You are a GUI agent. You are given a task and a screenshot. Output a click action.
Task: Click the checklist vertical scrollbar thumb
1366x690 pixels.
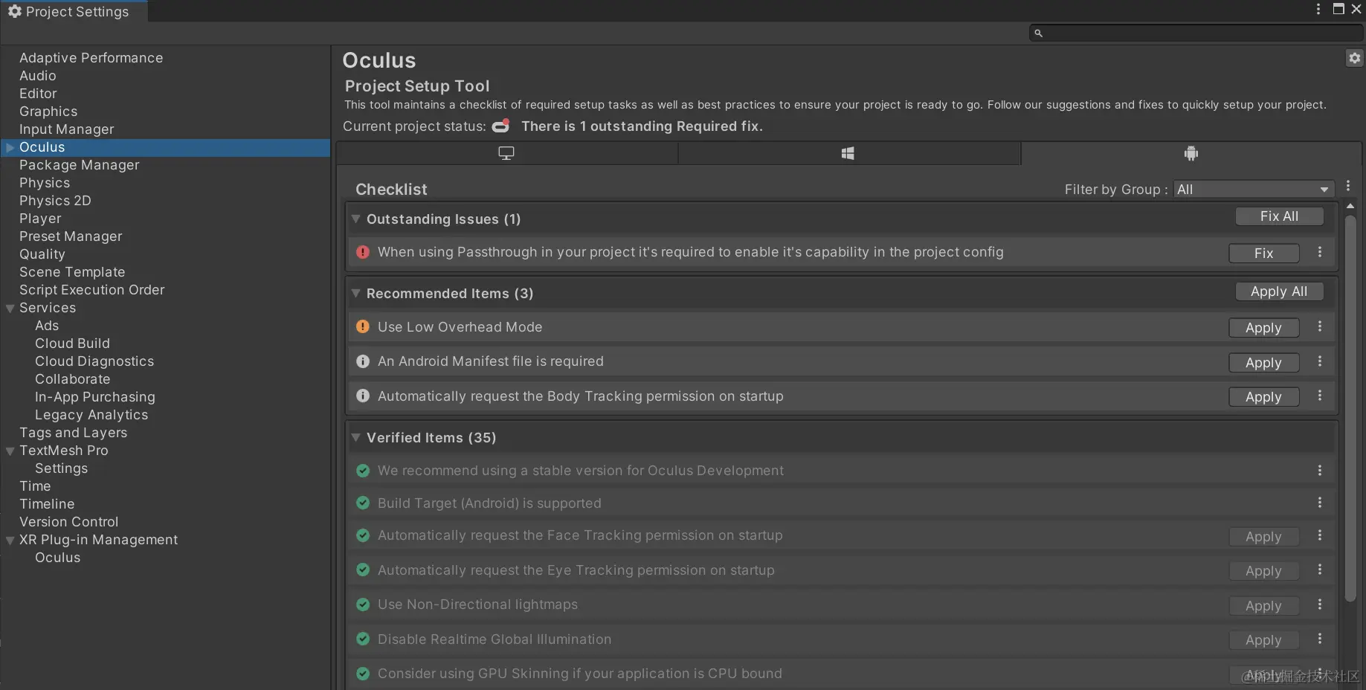click(1350, 407)
